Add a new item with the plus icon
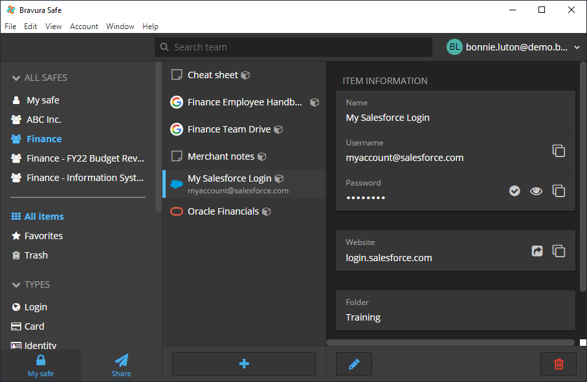This screenshot has width=587, height=382. pos(243,364)
